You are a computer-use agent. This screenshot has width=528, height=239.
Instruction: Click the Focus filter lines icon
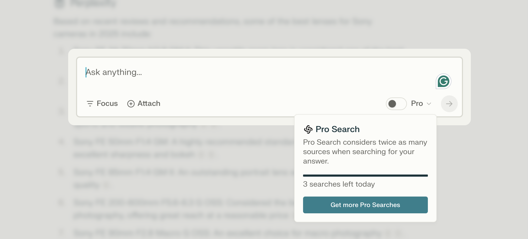90,104
